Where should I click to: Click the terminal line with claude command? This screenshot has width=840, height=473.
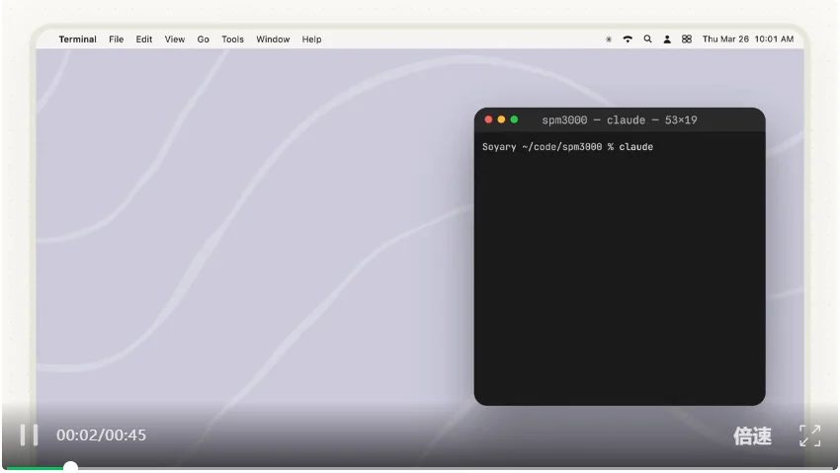[x=567, y=147]
